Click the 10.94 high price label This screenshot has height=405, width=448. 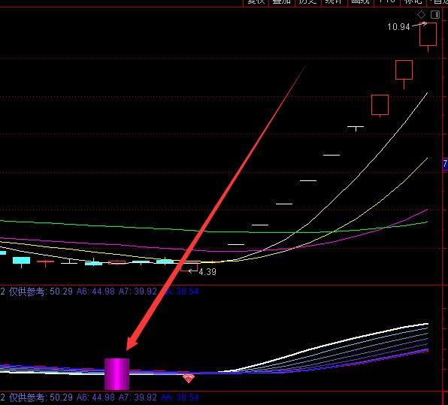pos(398,27)
